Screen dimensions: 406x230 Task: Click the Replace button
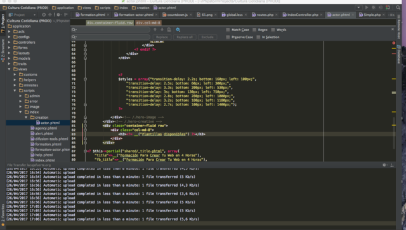pos(162,37)
